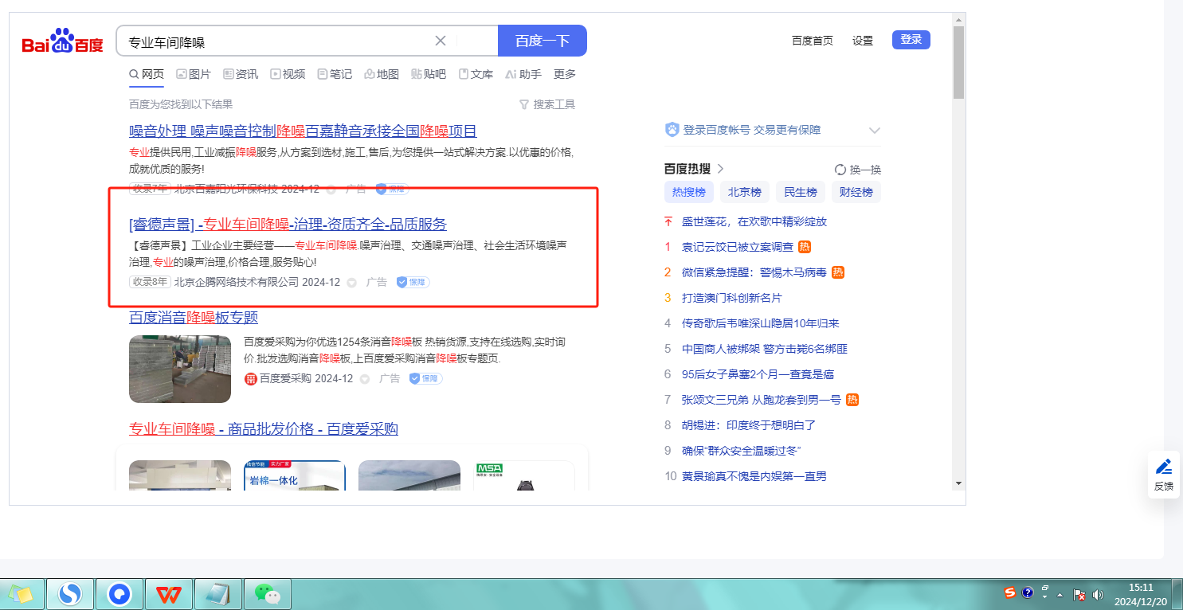Open the Ai 助手 tab
Image resolution: width=1183 pixels, height=610 pixels.
point(523,74)
